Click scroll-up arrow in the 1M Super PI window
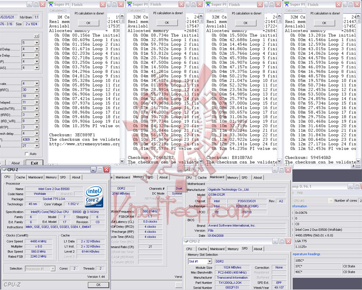 click(x=122, y=16)
